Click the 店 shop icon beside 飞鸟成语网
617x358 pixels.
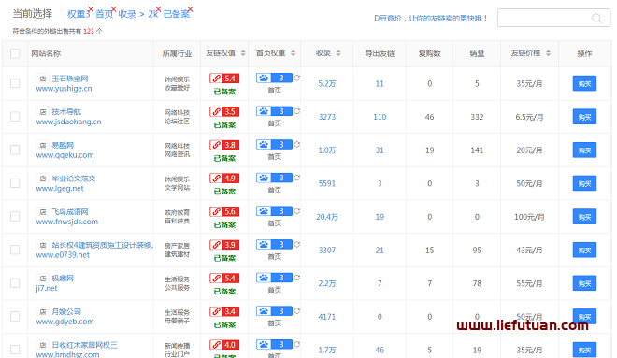point(42,211)
